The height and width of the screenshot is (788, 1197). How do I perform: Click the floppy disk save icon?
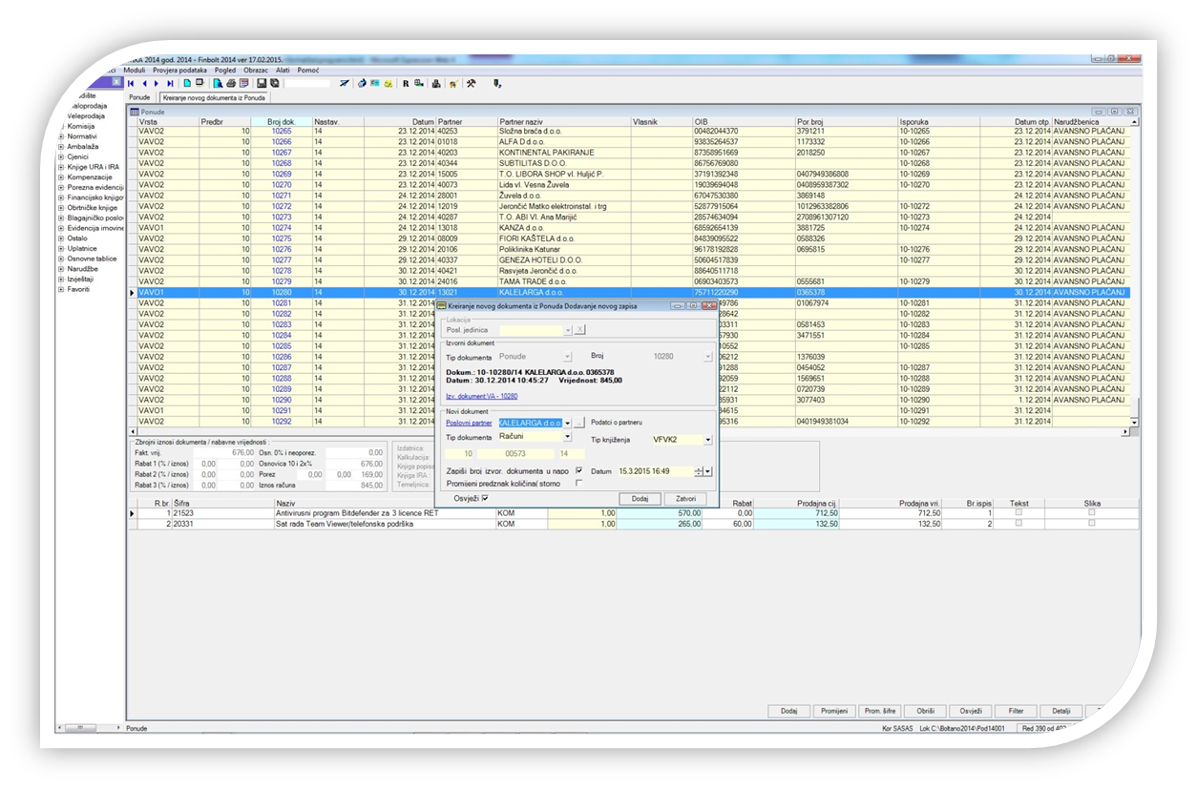click(x=261, y=84)
